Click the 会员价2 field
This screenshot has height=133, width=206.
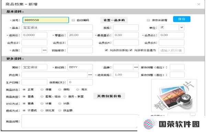[34, 43]
